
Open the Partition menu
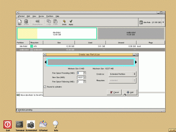50,16
